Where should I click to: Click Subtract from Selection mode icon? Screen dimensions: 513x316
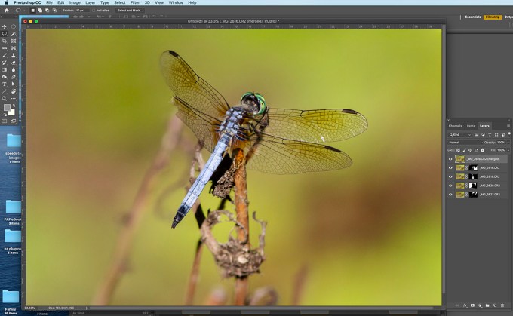point(47,10)
